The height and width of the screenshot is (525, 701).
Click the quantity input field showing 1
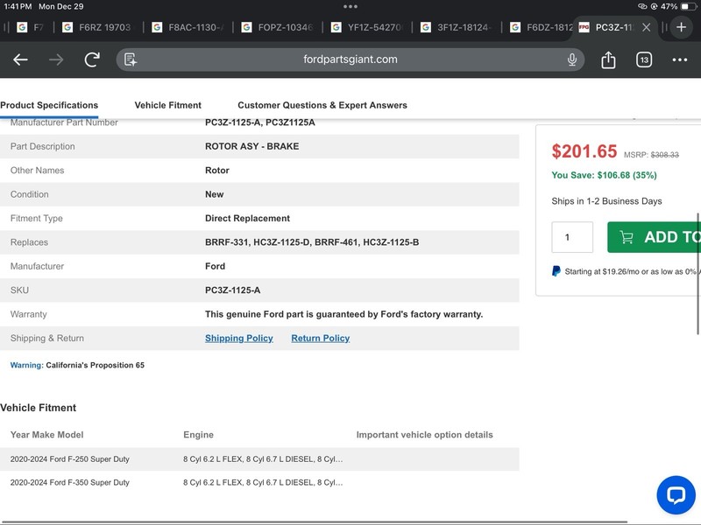click(572, 237)
